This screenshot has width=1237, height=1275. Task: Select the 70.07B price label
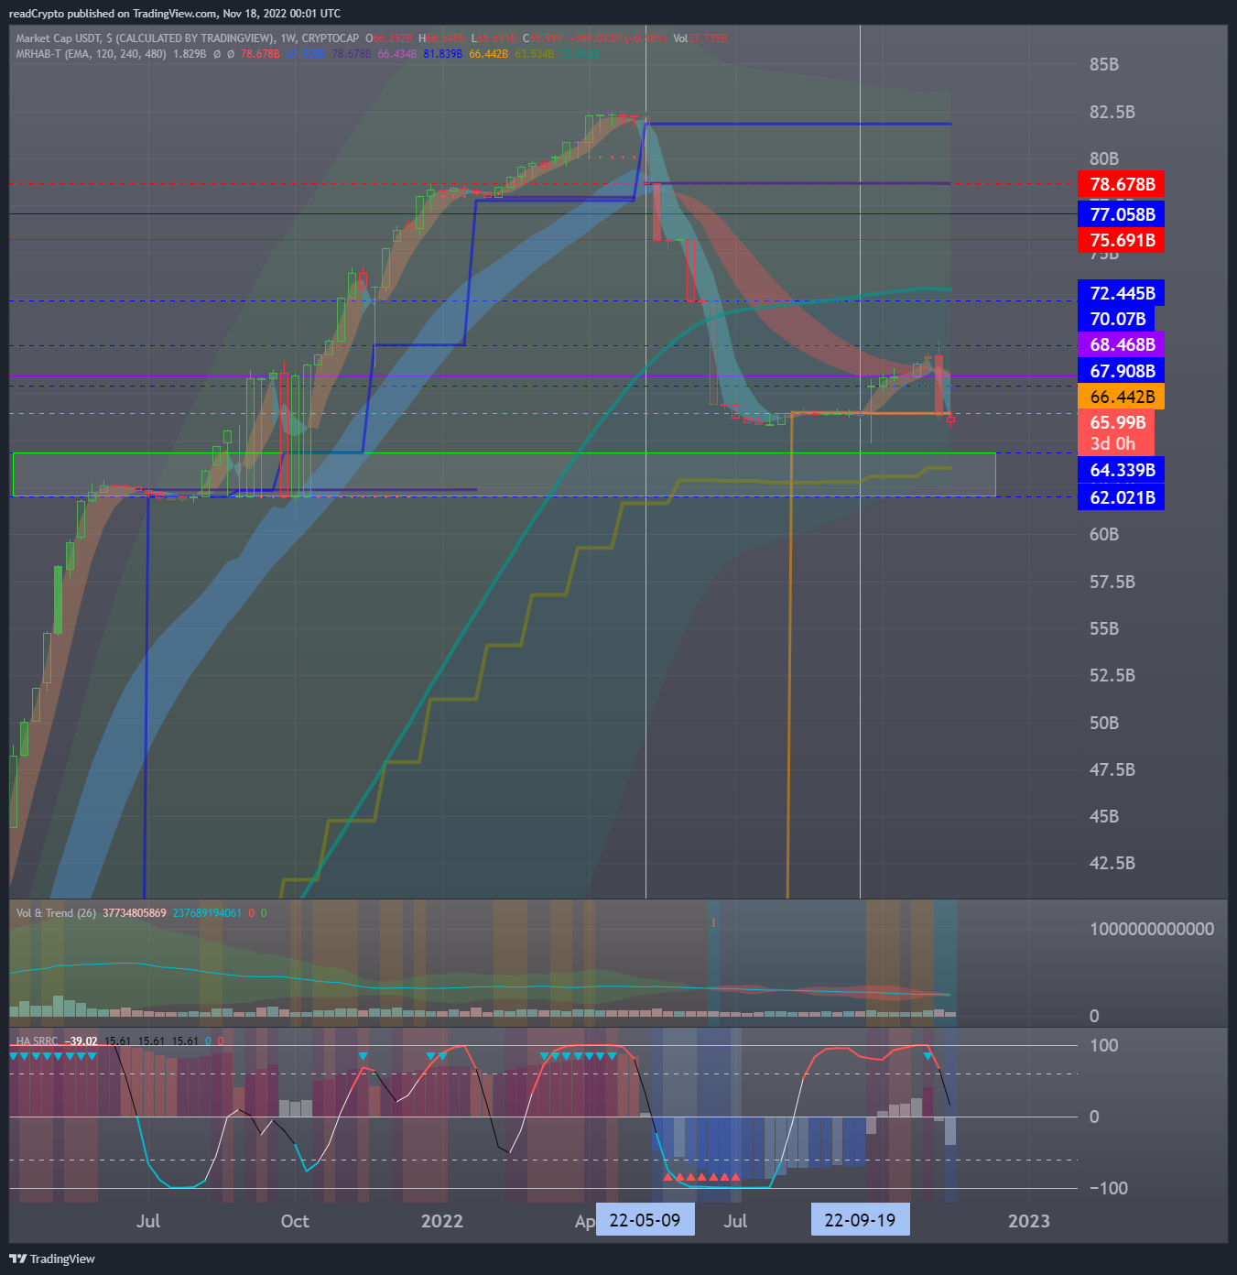1117,319
